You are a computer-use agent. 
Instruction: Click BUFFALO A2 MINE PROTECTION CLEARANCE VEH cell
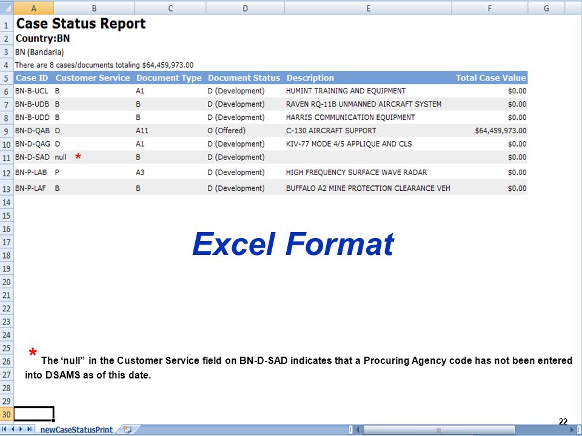point(368,188)
